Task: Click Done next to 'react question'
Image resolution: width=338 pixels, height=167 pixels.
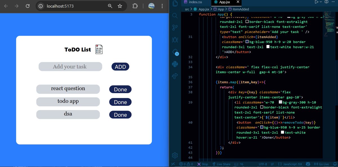Action: [120, 89]
